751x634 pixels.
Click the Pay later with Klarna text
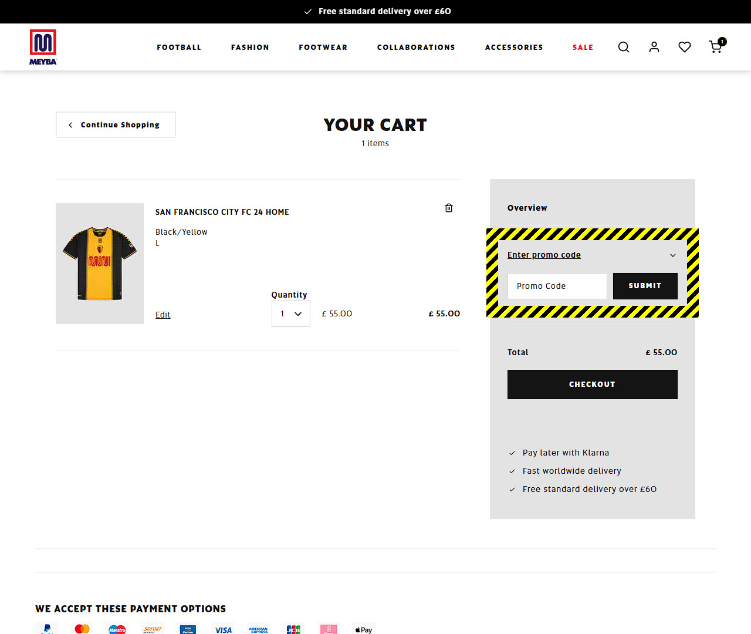coord(566,453)
